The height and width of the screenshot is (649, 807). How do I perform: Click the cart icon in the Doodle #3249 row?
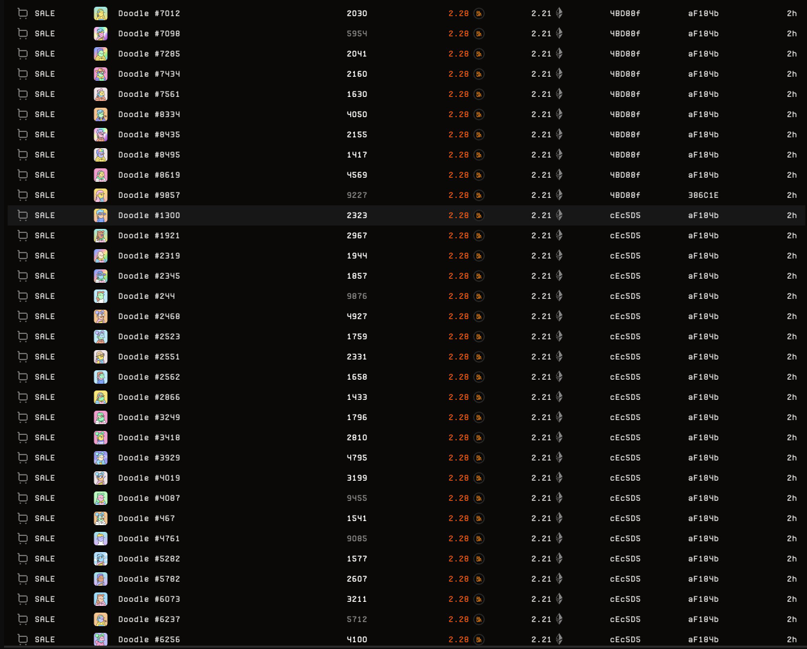(x=23, y=417)
